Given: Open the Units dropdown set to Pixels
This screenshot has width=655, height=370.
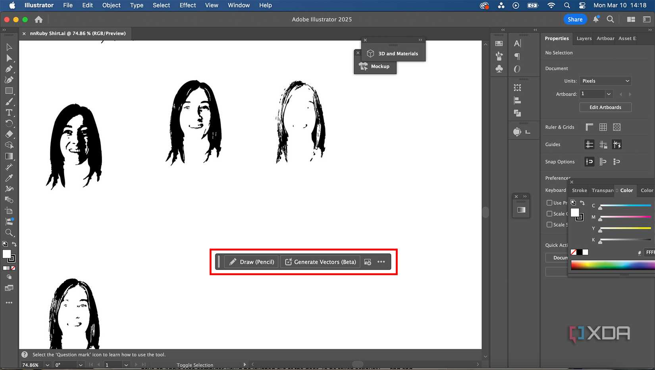Looking at the screenshot, I should point(605,81).
